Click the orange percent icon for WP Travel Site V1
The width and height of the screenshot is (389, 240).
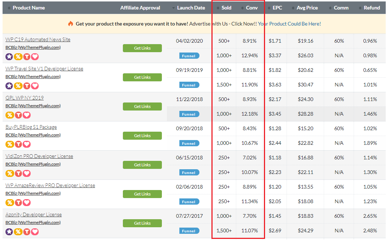[x=18, y=86]
